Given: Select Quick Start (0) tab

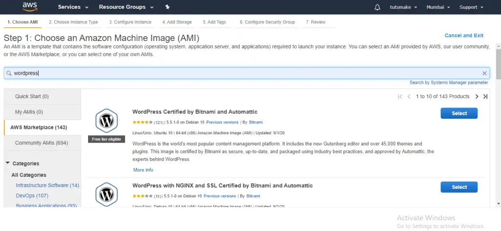Looking at the screenshot, I should [43, 96].
